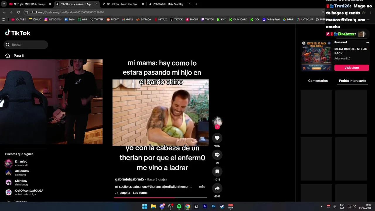The width and height of the screenshot is (375, 211).
Task: Open the DRIVE bookmark
Action: pos(288,20)
